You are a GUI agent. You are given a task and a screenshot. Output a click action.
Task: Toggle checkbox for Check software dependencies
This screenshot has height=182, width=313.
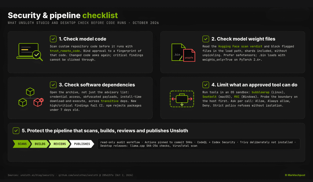53,85
